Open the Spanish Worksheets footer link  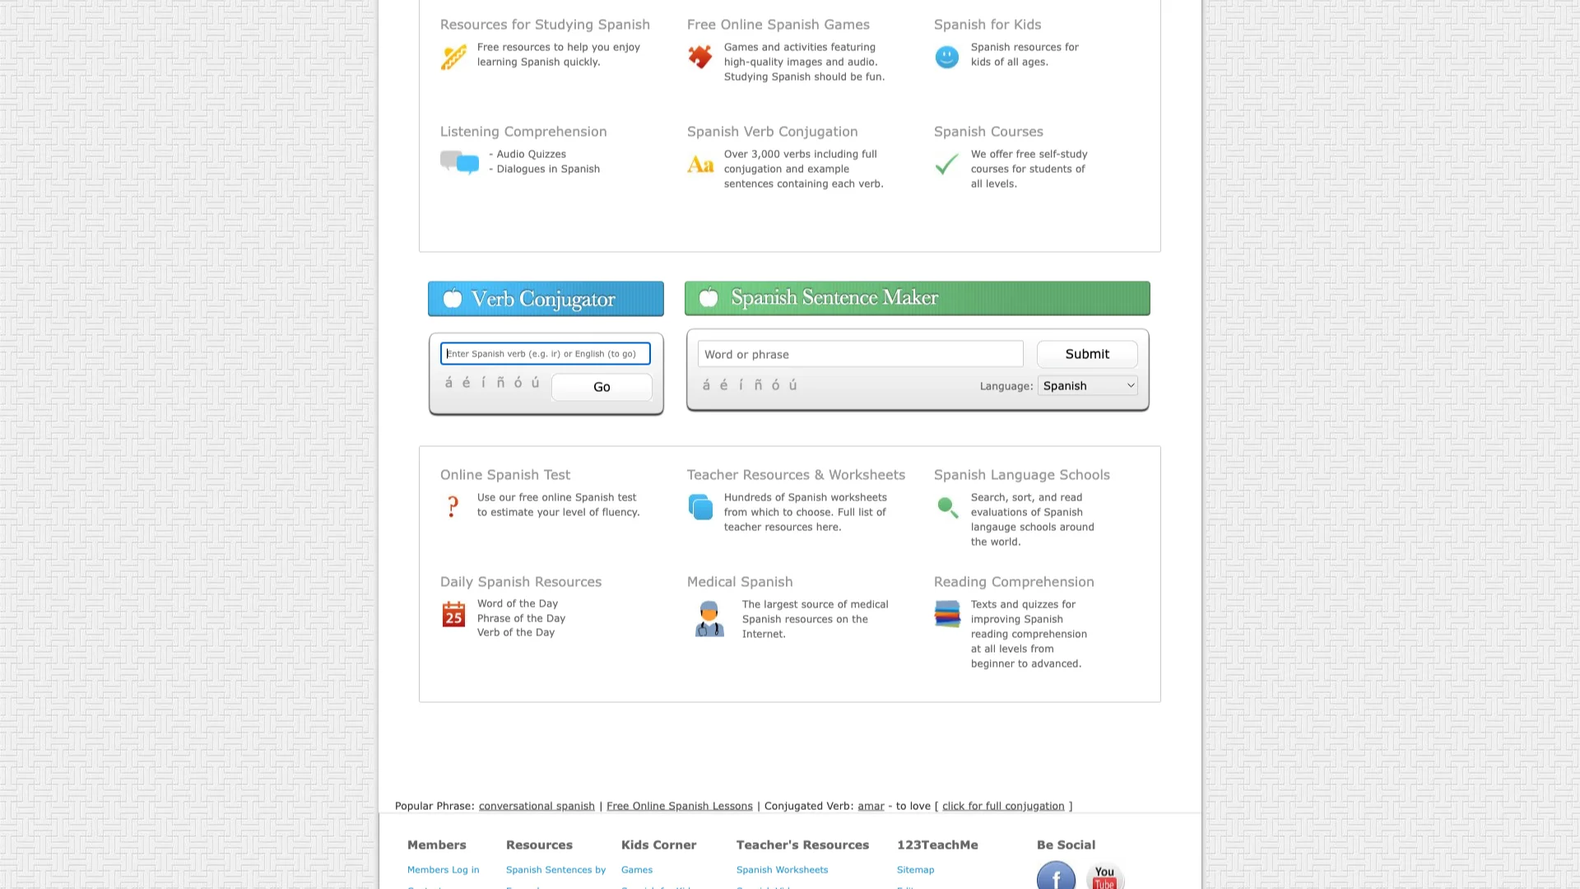782,869
